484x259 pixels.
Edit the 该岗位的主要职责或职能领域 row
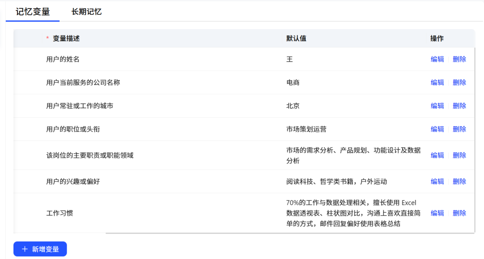pyautogui.click(x=437, y=155)
